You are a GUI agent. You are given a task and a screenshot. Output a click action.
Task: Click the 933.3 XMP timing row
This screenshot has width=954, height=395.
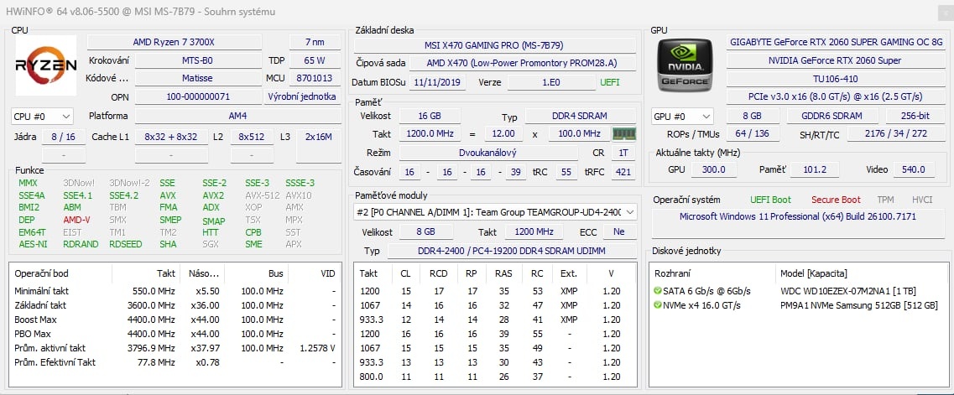click(495, 319)
